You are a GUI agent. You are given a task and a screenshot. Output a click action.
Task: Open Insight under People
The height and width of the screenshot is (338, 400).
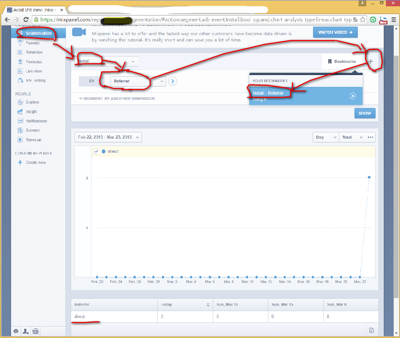pyautogui.click(x=31, y=112)
